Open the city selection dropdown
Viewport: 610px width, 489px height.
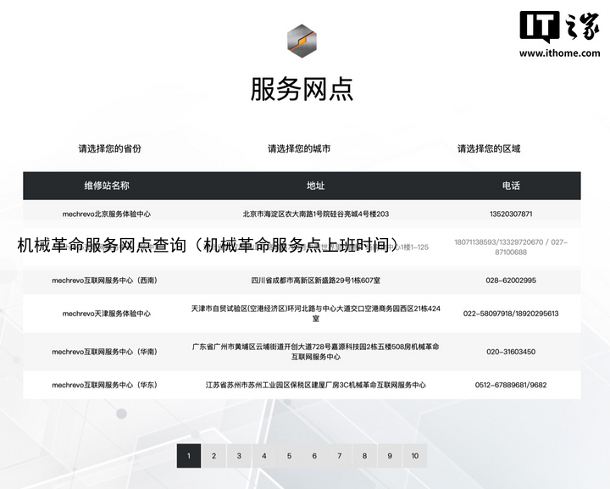coord(299,148)
